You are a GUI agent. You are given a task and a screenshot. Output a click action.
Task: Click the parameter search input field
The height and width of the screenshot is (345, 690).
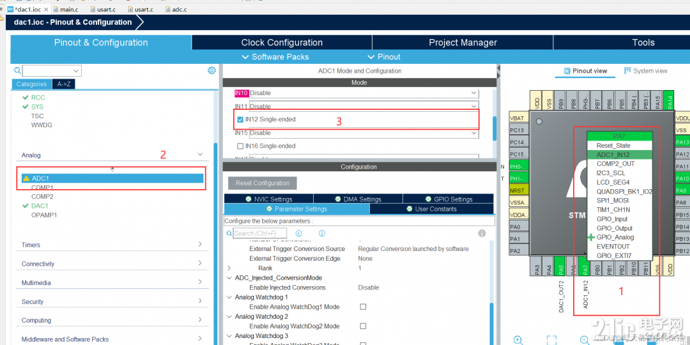point(259,233)
